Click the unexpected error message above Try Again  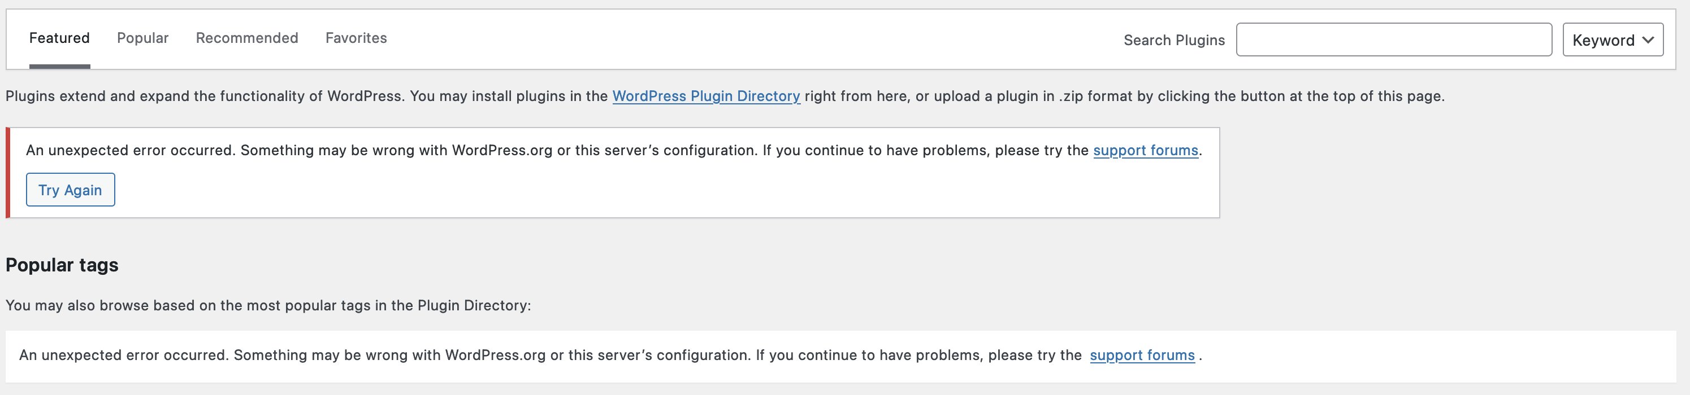(x=614, y=151)
